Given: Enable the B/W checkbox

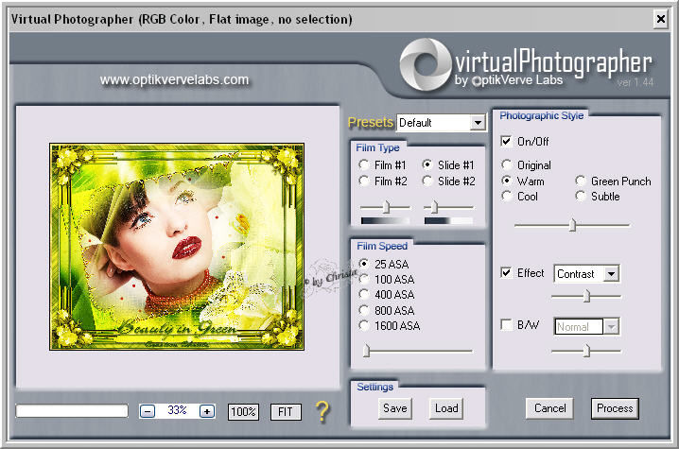Looking at the screenshot, I should [506, 325].
